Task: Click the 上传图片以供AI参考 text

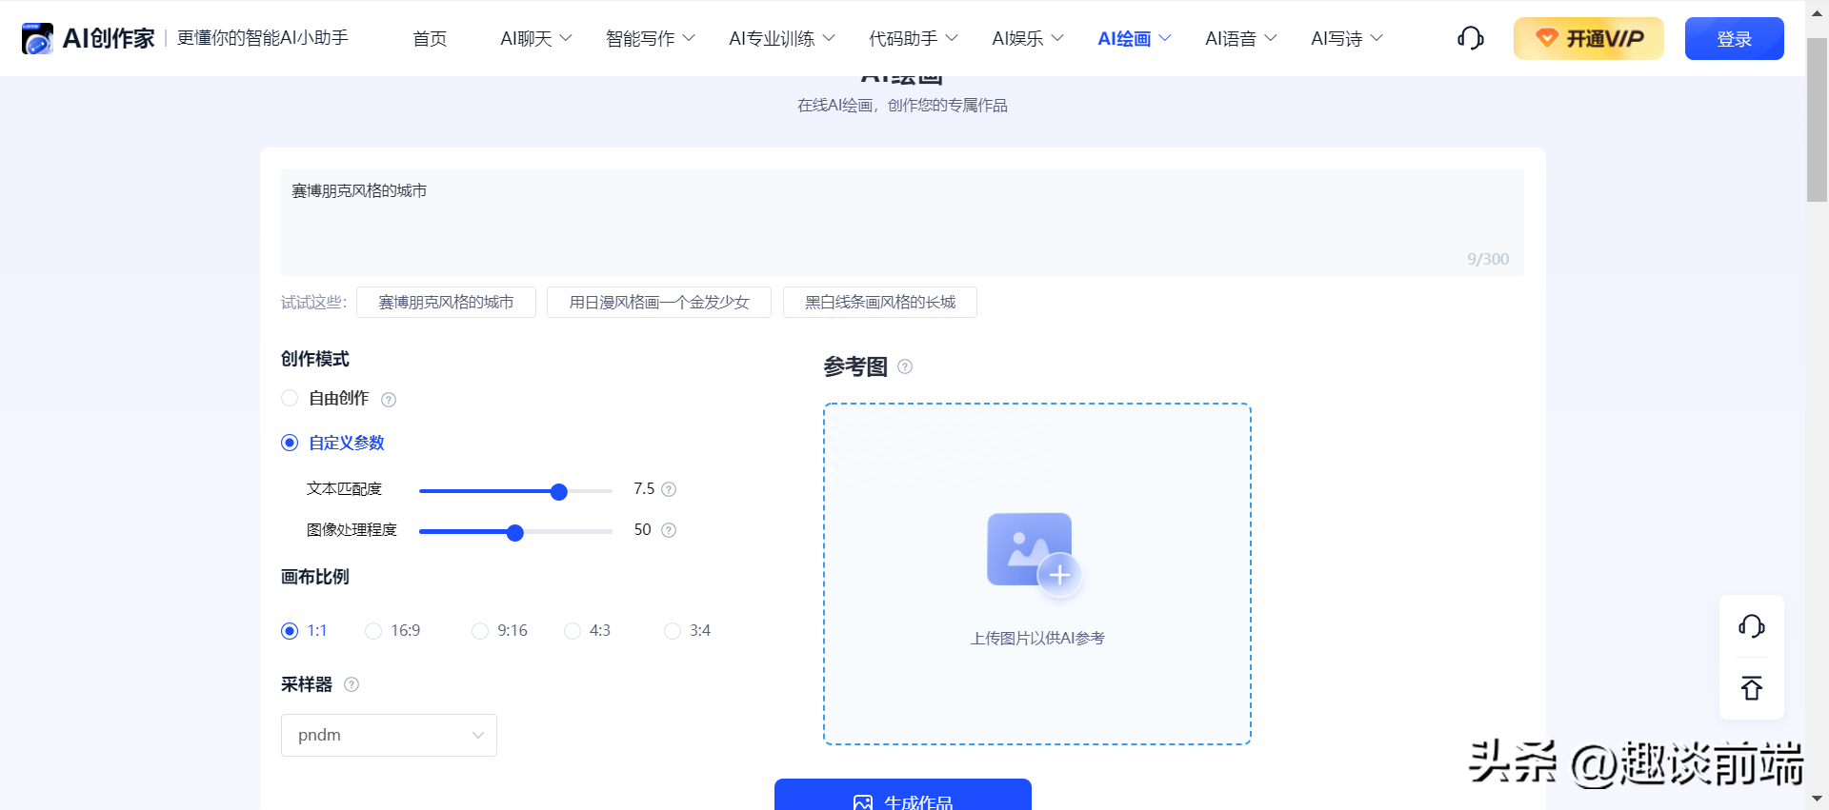Action: [x=1037, y=638]
